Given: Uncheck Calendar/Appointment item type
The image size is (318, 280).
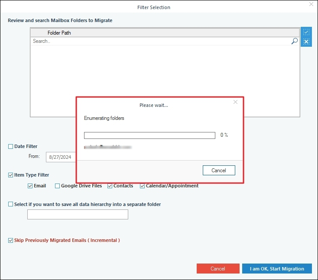Looking at the screenshot, I should point(142,186).
